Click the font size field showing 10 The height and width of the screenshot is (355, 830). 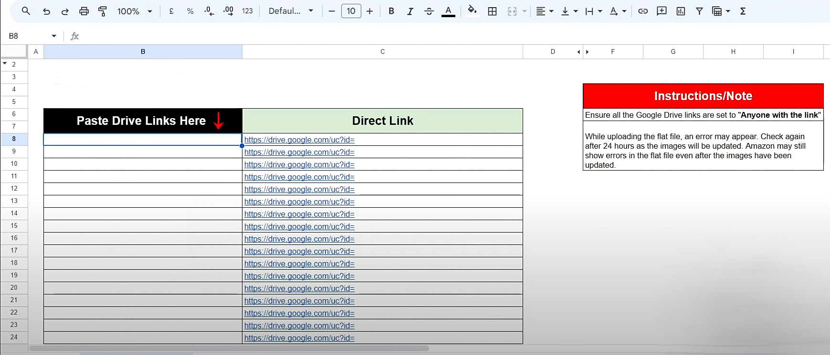coord(351,11)
